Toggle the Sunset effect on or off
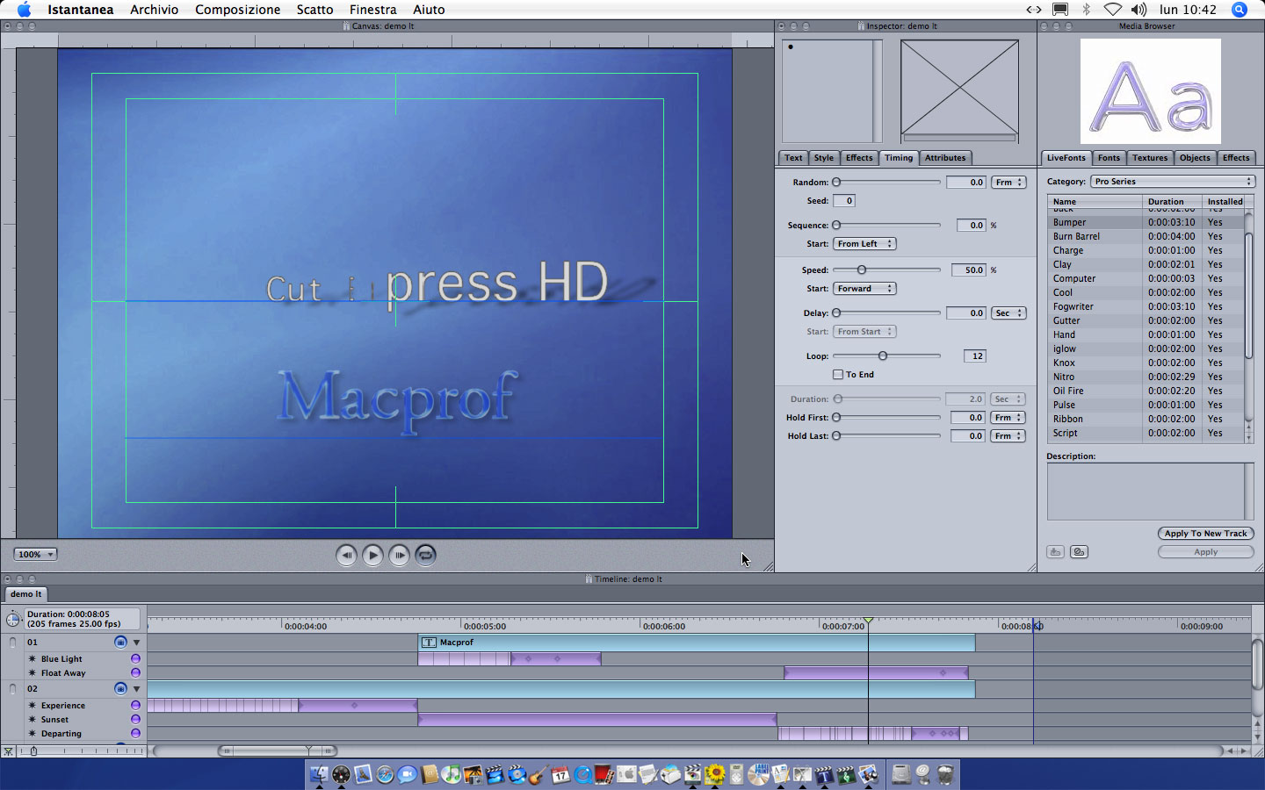 click(135, 720)
